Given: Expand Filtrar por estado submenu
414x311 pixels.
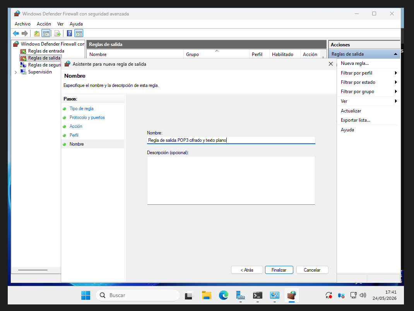Looking at the screenshot, I should click(x=369, y=82).
